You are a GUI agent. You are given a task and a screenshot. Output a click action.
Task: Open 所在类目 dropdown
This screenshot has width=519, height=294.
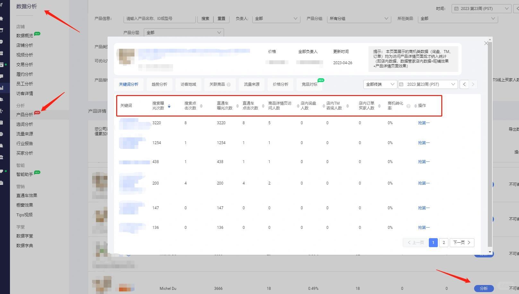click(458, 19)
